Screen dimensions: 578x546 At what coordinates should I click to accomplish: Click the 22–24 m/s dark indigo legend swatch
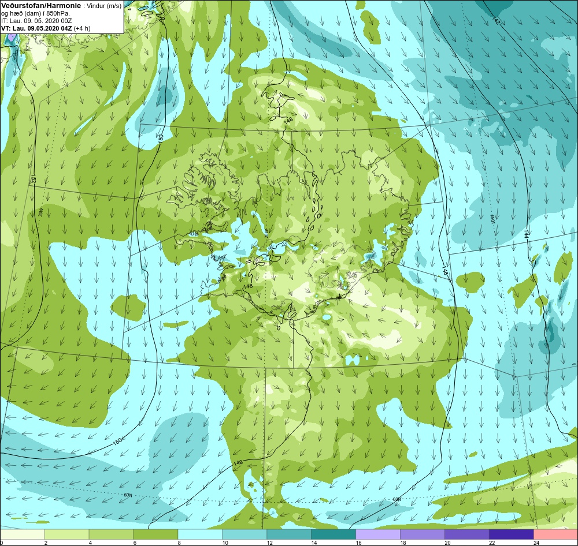(x=511, y=534)
